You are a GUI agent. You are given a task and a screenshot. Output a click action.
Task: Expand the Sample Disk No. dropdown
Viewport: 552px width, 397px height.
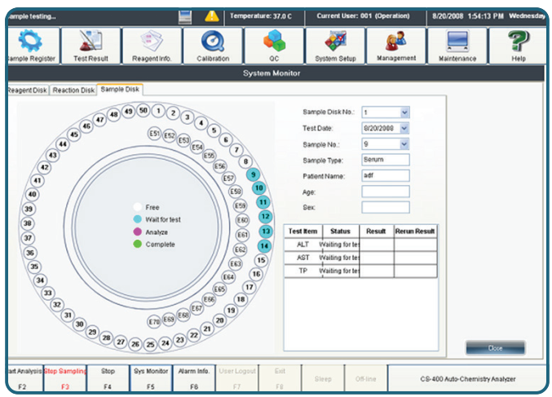point(404,112)
